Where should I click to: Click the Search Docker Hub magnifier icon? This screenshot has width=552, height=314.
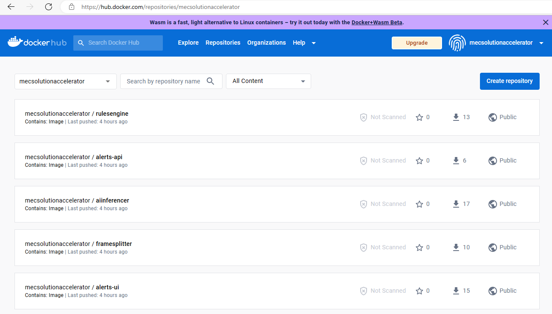pos(81,43)
